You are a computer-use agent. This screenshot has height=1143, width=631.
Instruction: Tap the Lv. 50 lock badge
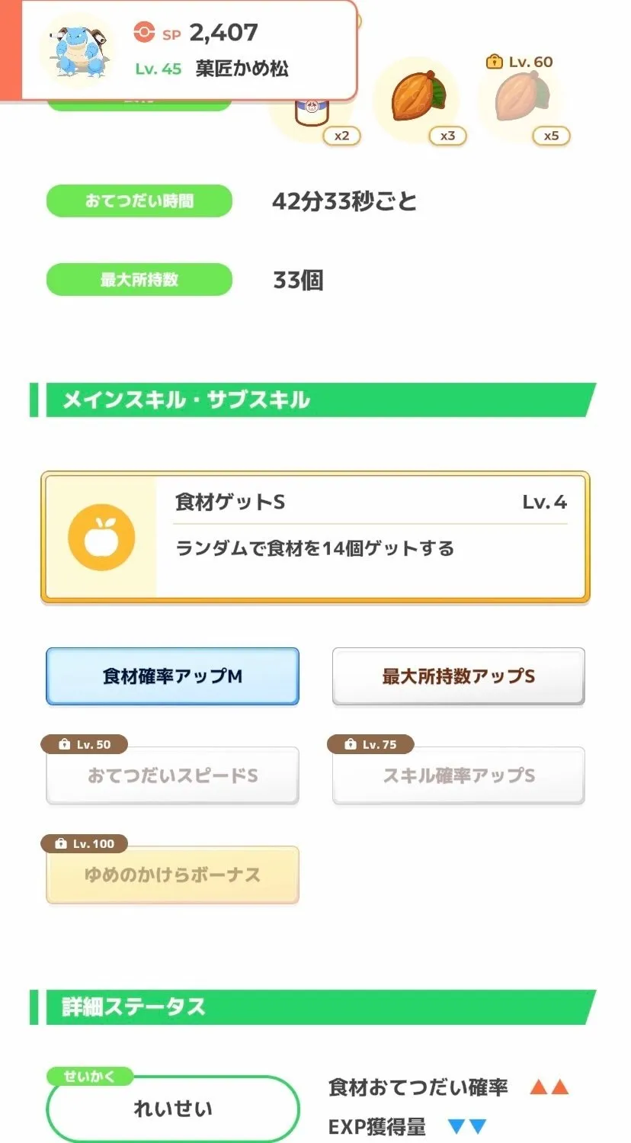[x=85, y=744]
